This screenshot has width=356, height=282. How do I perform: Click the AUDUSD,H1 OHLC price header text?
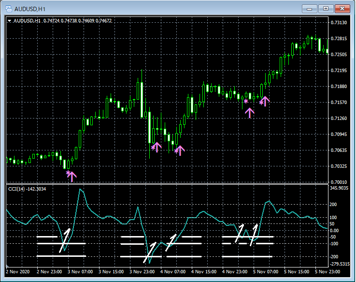(77, 21)
